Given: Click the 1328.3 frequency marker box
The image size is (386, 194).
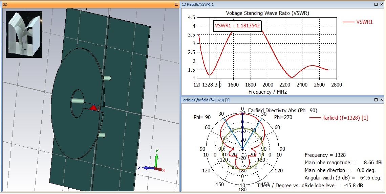Looking at the screenshot, I should [210, 85].
